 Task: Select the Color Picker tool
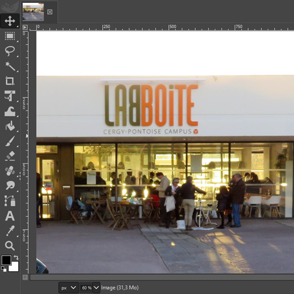coord(10,230)
